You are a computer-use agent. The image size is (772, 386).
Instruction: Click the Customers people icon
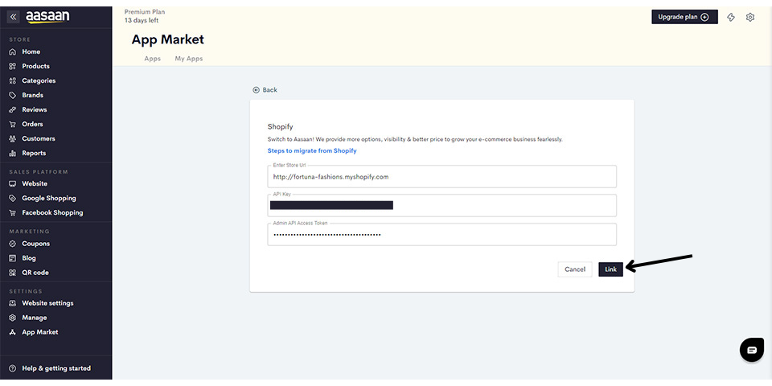point(13,139)
